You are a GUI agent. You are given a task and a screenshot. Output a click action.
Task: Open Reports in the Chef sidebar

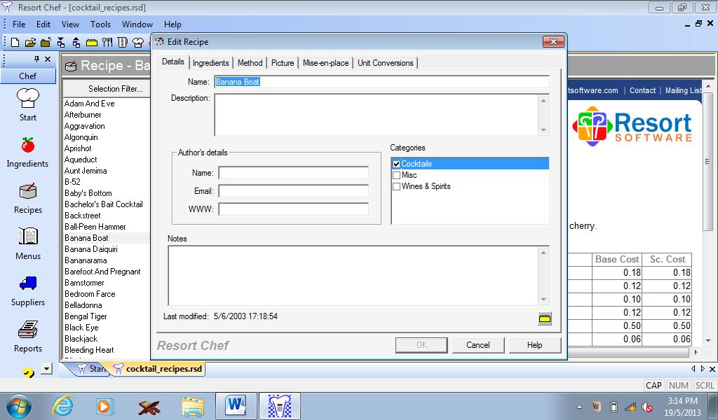tap(28, 337)
